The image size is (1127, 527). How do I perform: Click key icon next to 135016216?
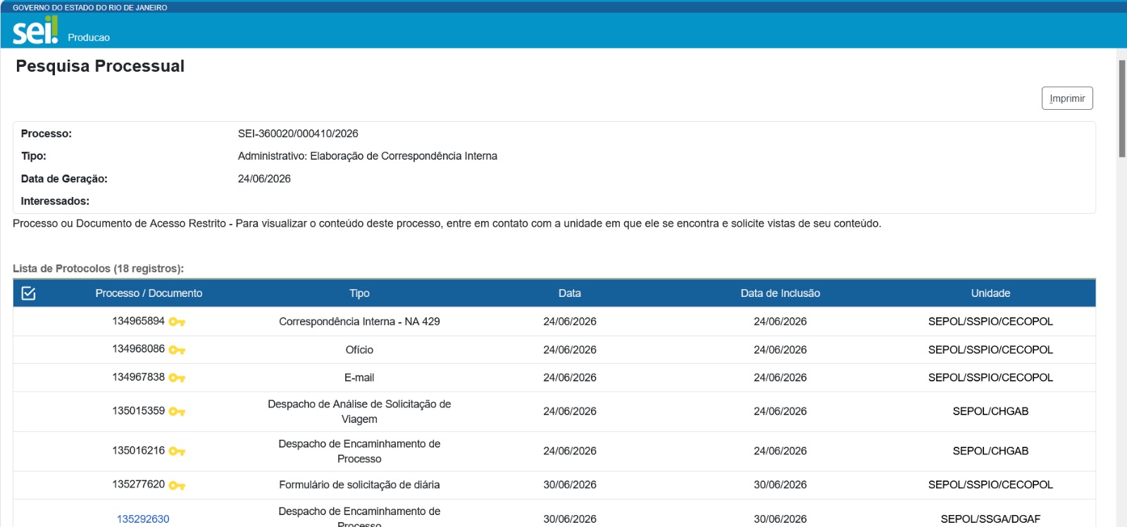click(177, 451)
